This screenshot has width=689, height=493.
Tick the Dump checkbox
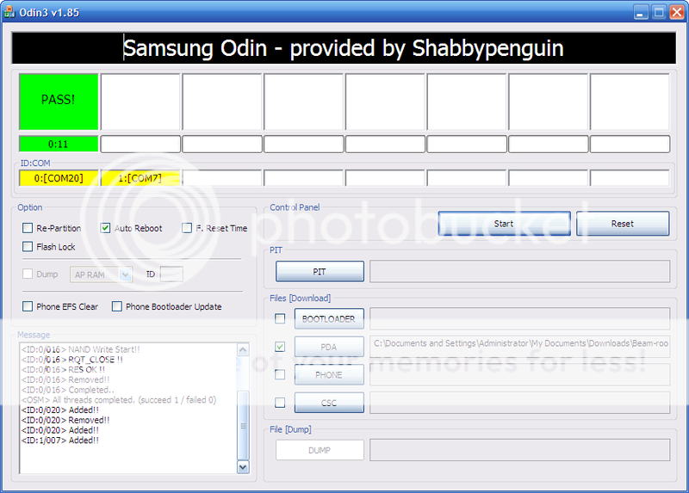(28, 274)
